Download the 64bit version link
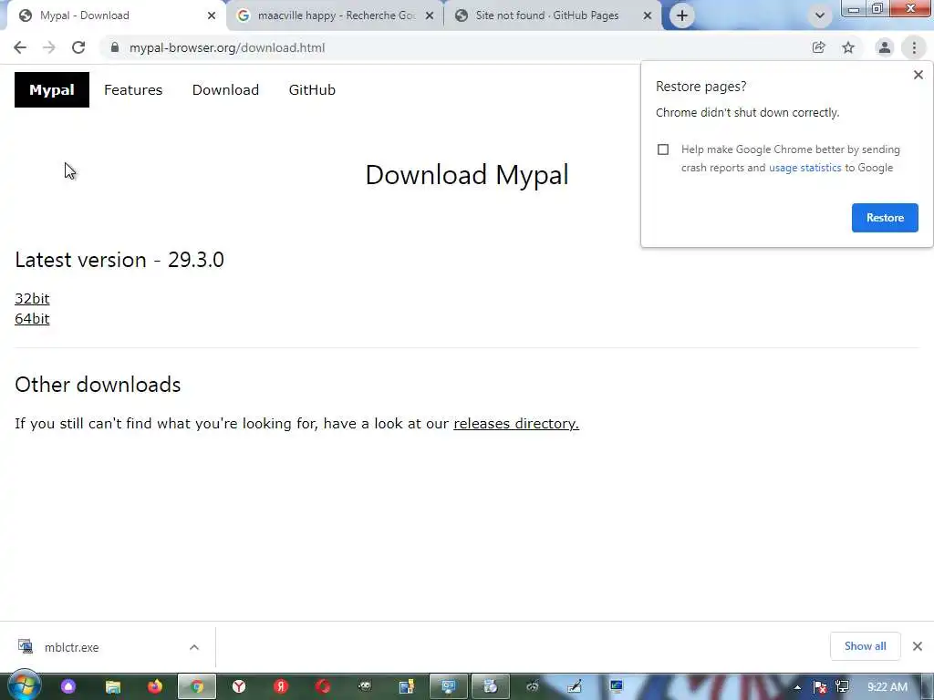 (x=32, y=318)
